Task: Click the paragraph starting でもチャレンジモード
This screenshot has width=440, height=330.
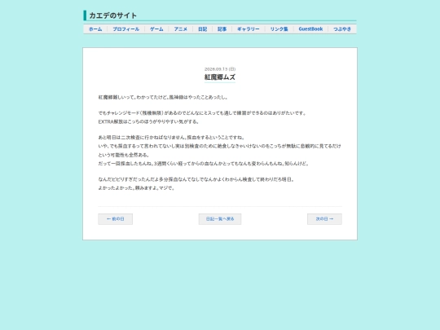Action: [202, 113]
